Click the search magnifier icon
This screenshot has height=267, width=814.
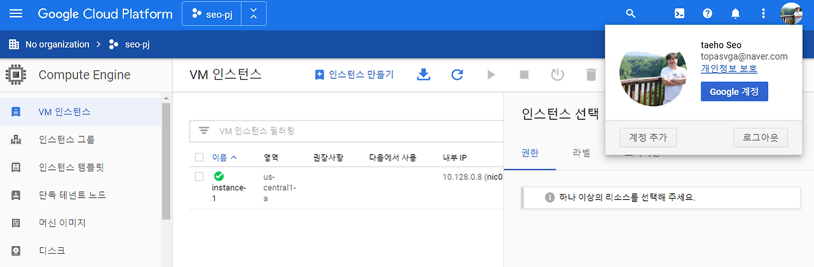(631, 13)
